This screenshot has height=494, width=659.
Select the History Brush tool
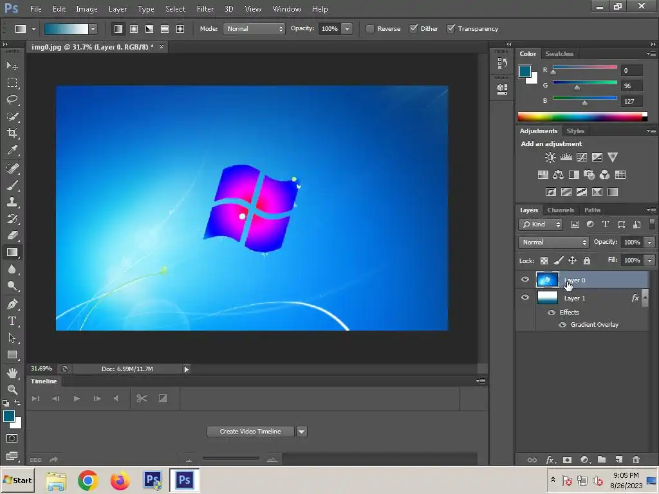(x=12, y=219)
